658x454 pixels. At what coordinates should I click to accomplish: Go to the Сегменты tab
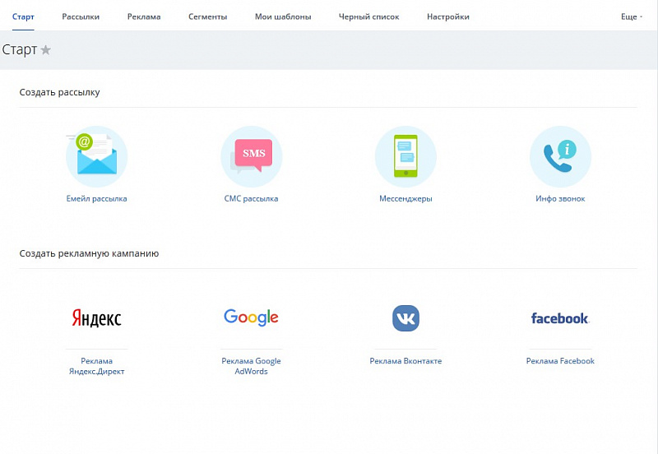tap(208, 16)
